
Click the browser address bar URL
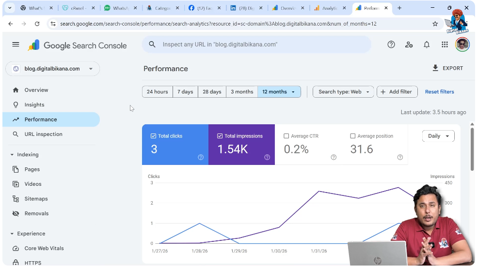(x=218, y=24)
